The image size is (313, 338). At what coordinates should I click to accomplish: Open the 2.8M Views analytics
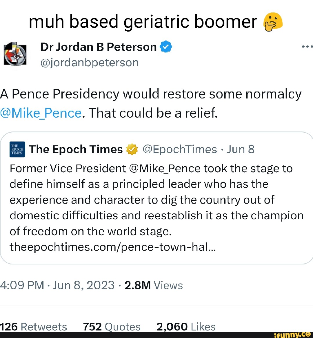tap(154, 285)
